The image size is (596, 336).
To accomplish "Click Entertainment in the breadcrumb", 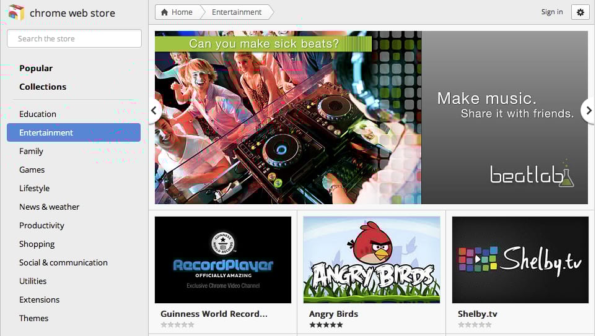I will tap(237, 12).
